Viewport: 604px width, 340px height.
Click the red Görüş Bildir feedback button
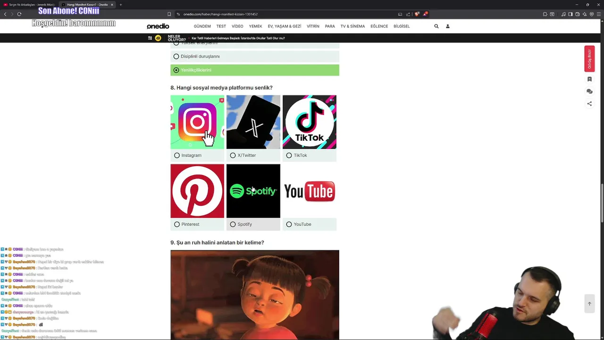pos(589,59)
